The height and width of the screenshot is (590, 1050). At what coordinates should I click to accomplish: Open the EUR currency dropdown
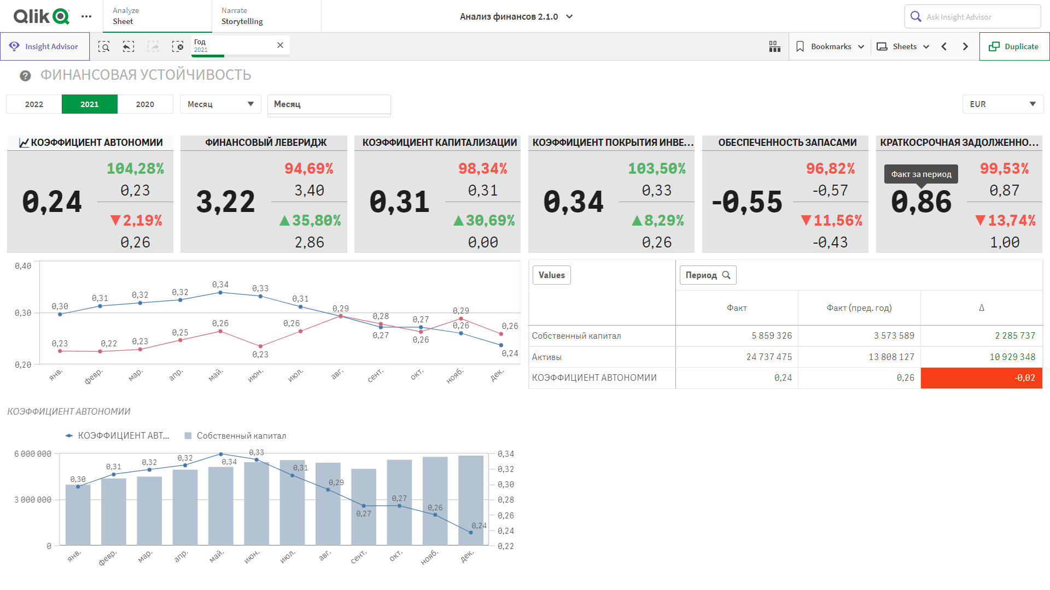point(1002,104)
